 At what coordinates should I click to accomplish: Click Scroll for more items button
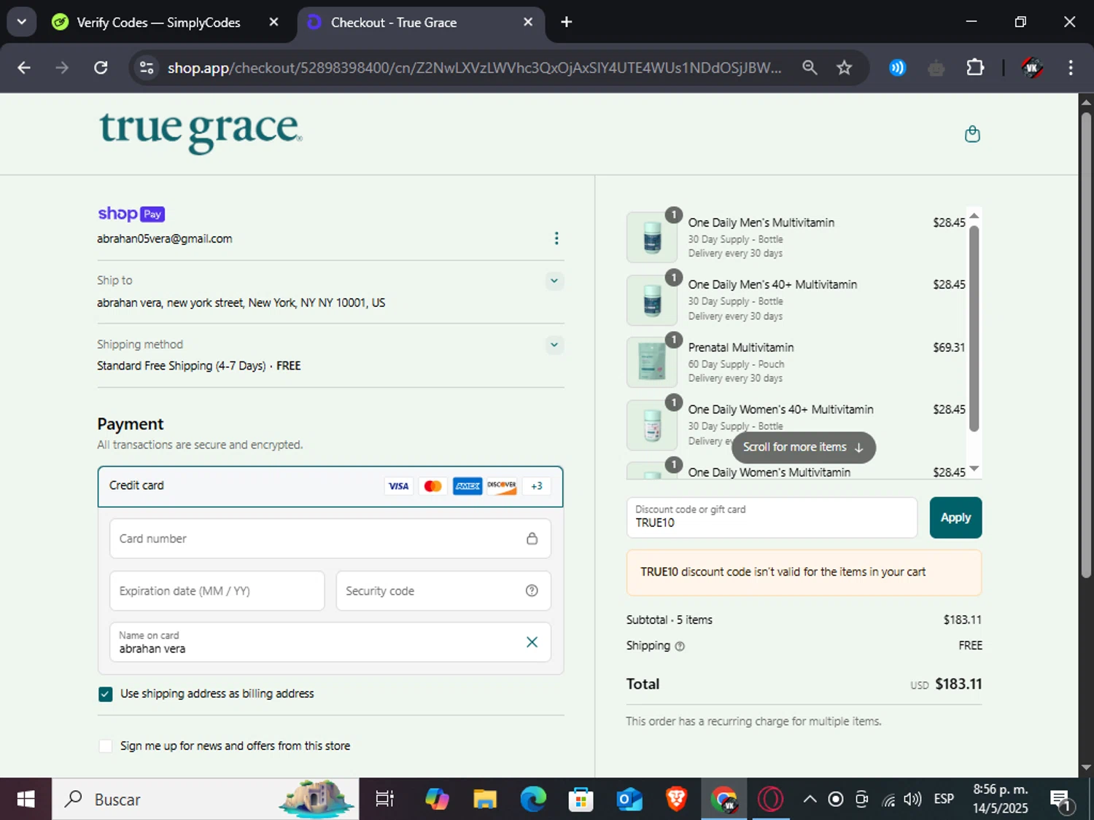803,448
